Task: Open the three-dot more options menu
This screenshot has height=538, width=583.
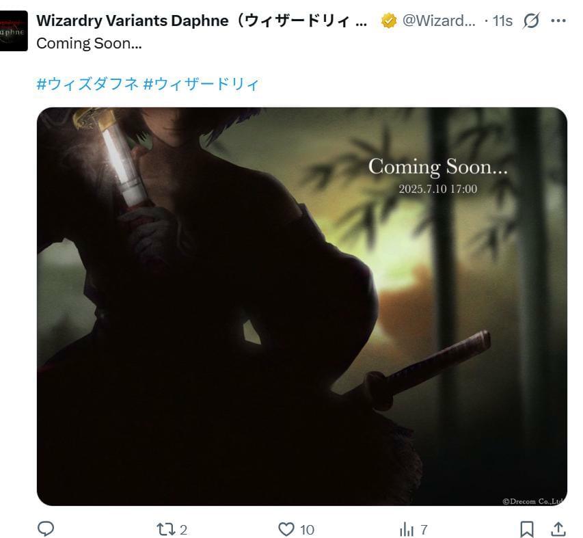Action: [x=558, y=21]
